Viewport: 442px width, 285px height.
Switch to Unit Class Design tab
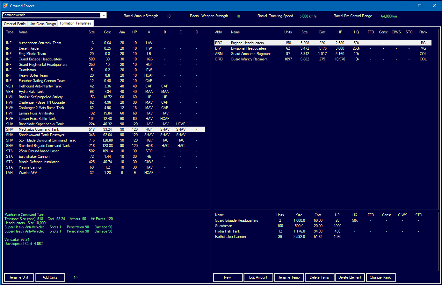pyautogui.click(x=42, y=24)
